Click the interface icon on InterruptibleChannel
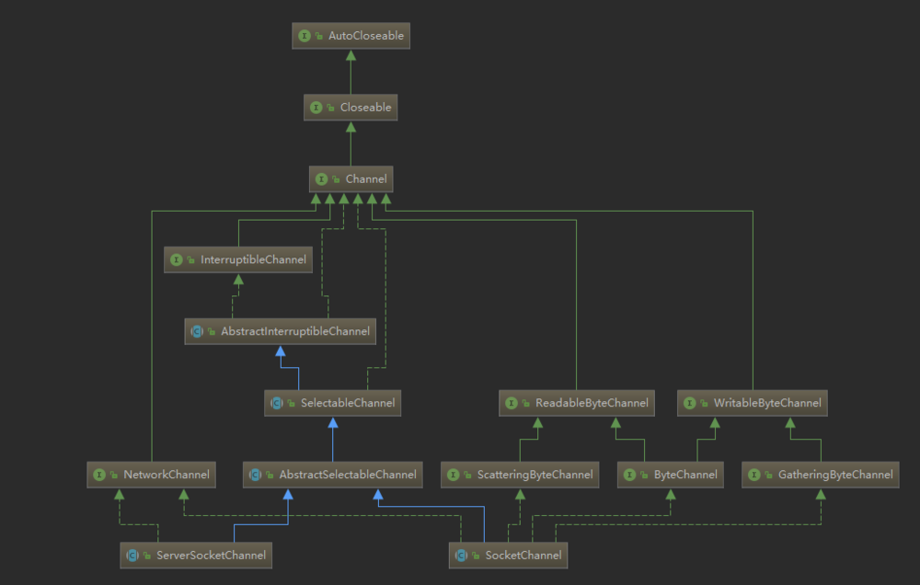 tap(177, 259)
